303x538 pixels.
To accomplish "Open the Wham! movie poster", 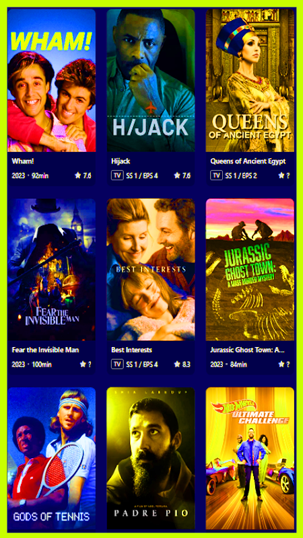I will click(x=52, y=80).
